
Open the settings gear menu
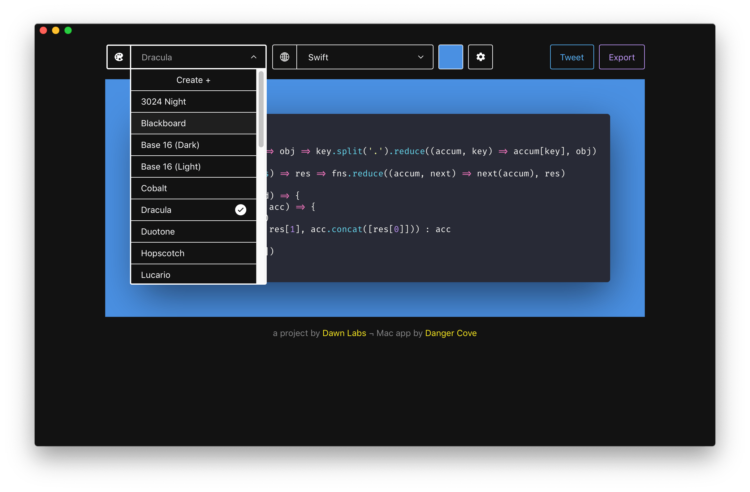pos(480,57)
